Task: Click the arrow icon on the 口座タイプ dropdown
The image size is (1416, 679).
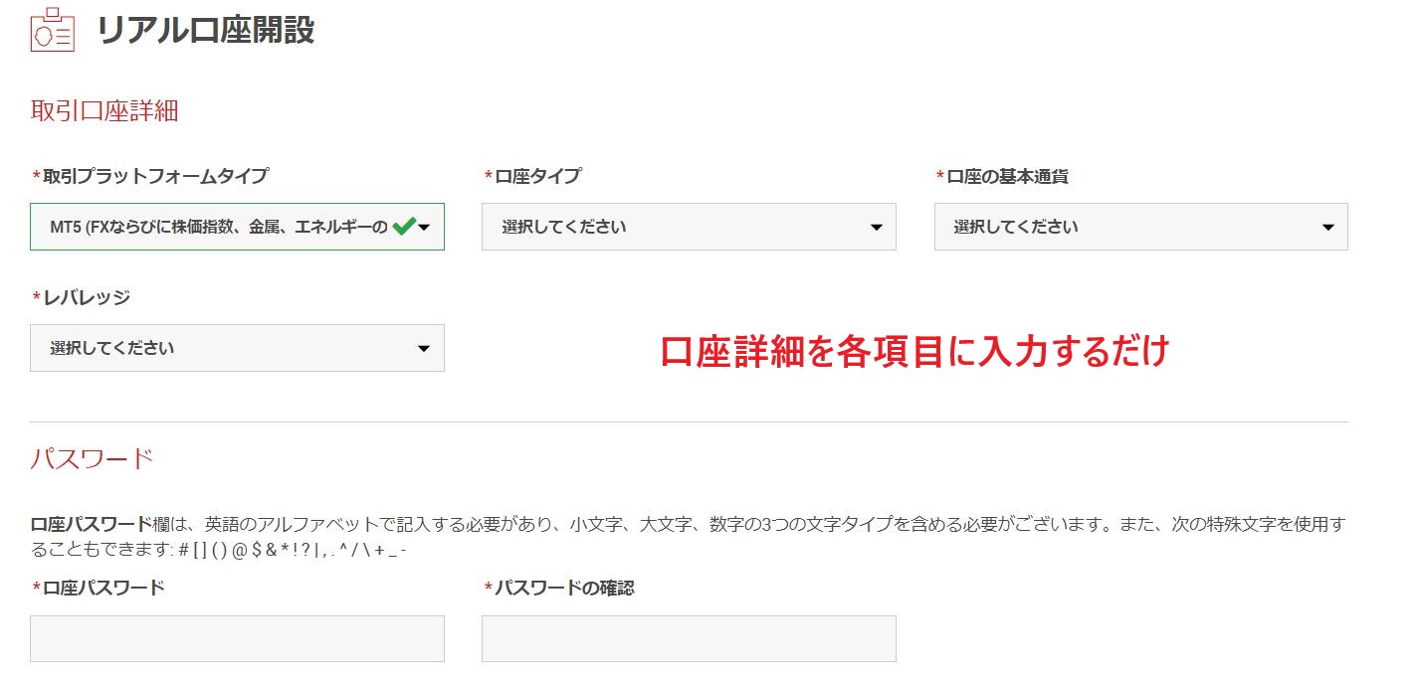Action: click(x=876, y=228)
